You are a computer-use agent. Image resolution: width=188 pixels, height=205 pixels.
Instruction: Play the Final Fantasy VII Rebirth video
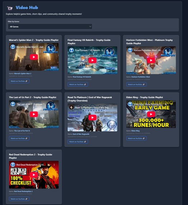point(93,60)
